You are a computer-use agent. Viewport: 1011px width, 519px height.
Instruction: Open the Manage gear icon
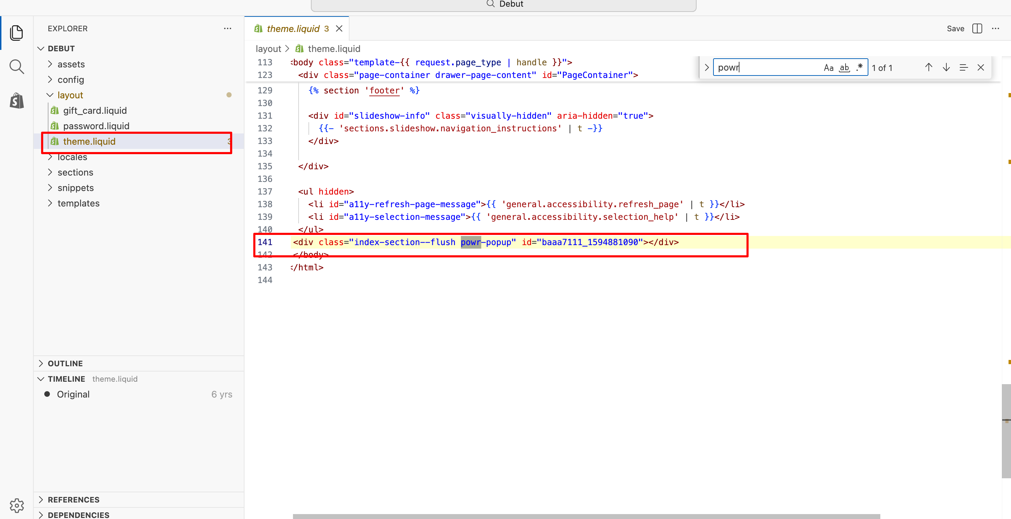click(x=17, y=505)
